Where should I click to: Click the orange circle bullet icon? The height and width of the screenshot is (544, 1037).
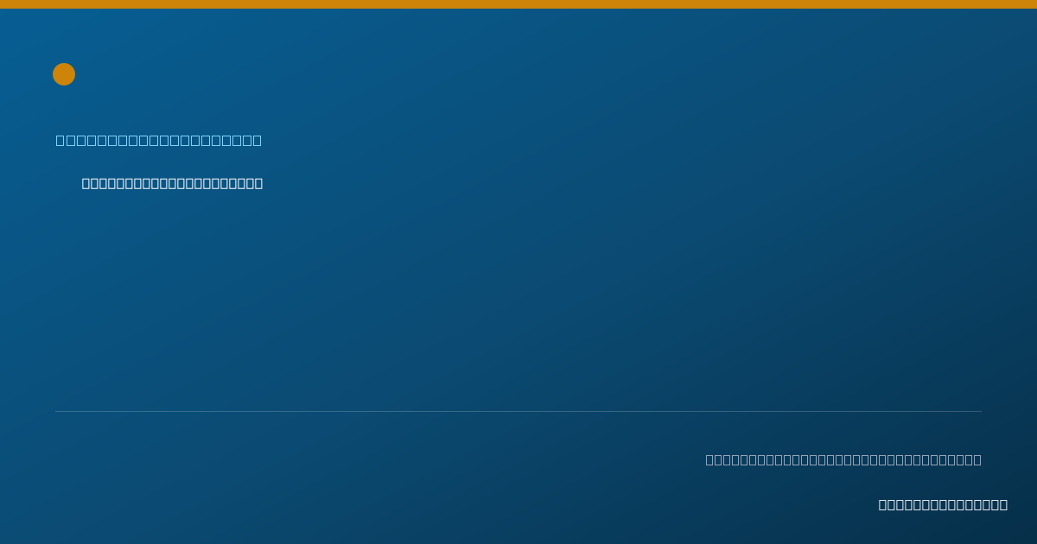[64, 74]
